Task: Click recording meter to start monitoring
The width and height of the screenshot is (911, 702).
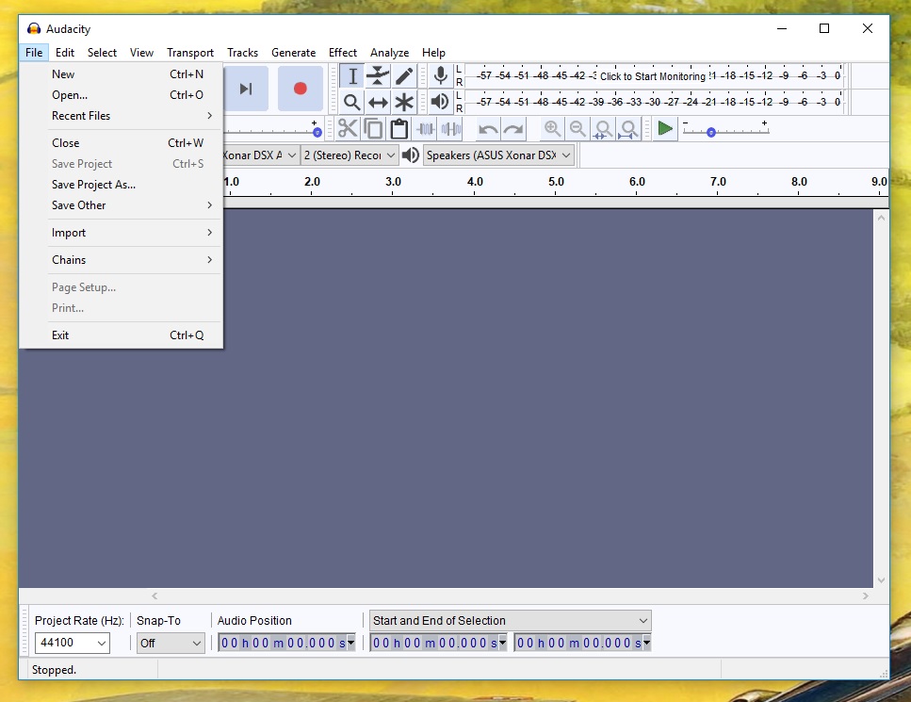Action: coord(654,76)
